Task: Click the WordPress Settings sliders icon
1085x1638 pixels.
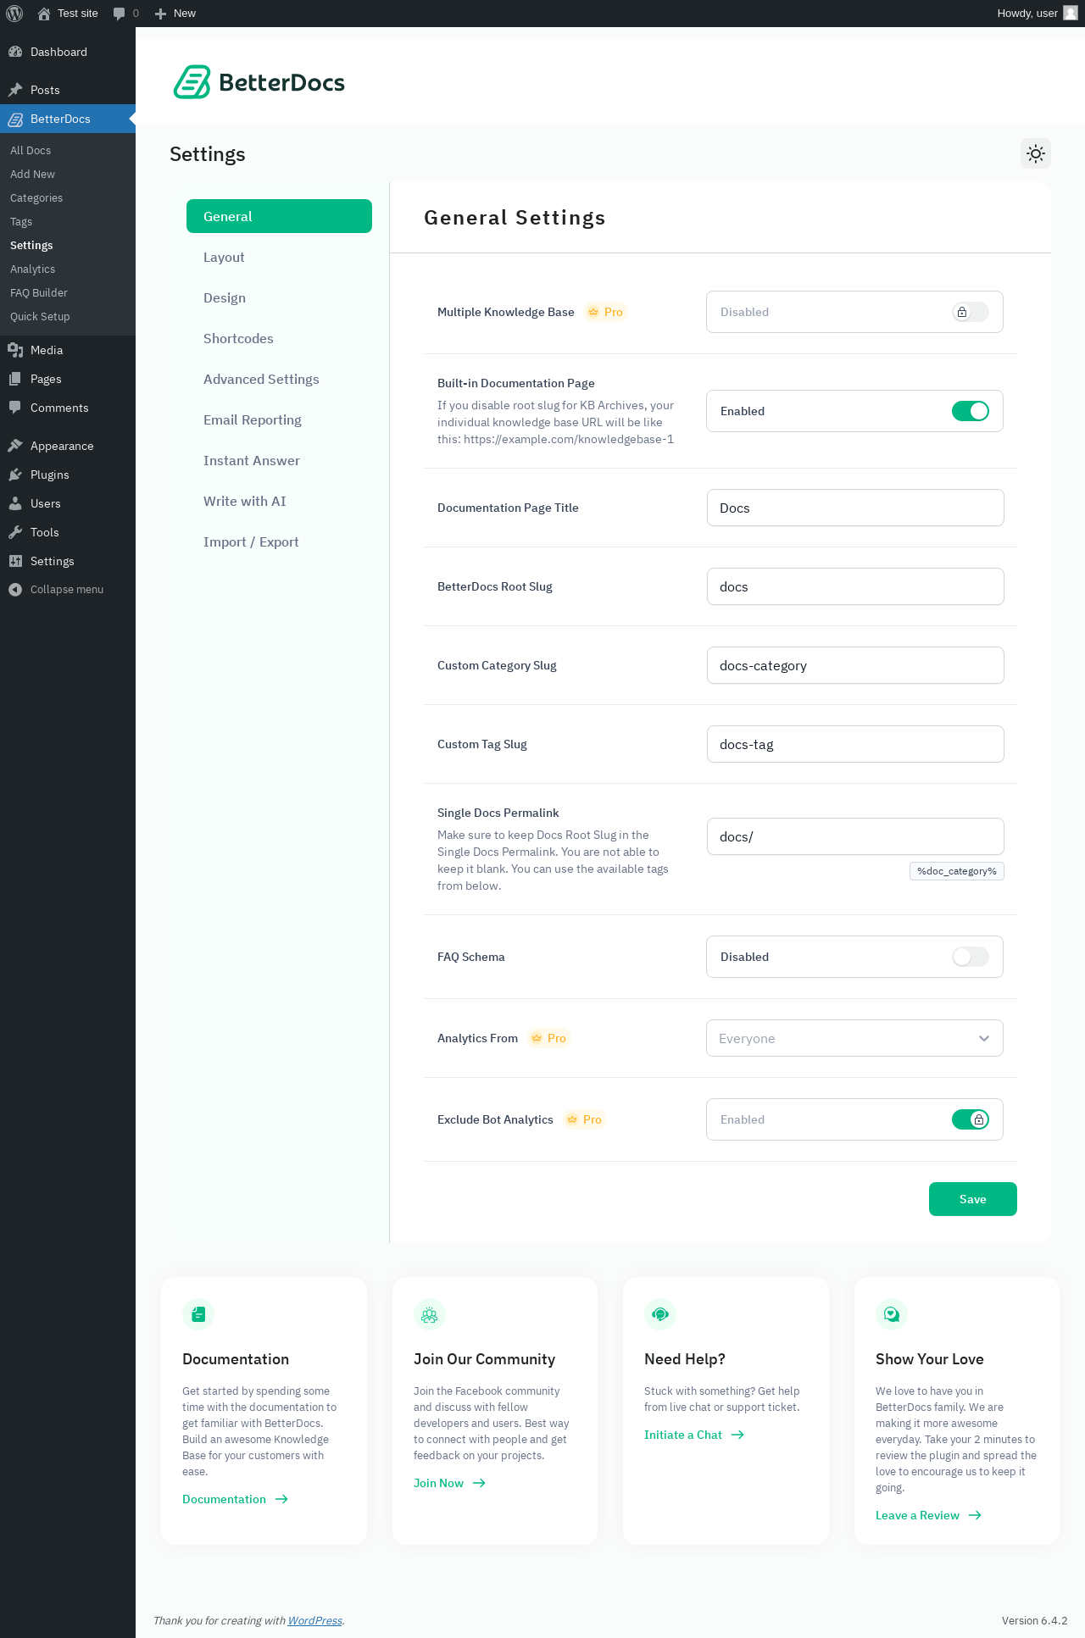Action: pyautogui.click(x=15, y=561)
